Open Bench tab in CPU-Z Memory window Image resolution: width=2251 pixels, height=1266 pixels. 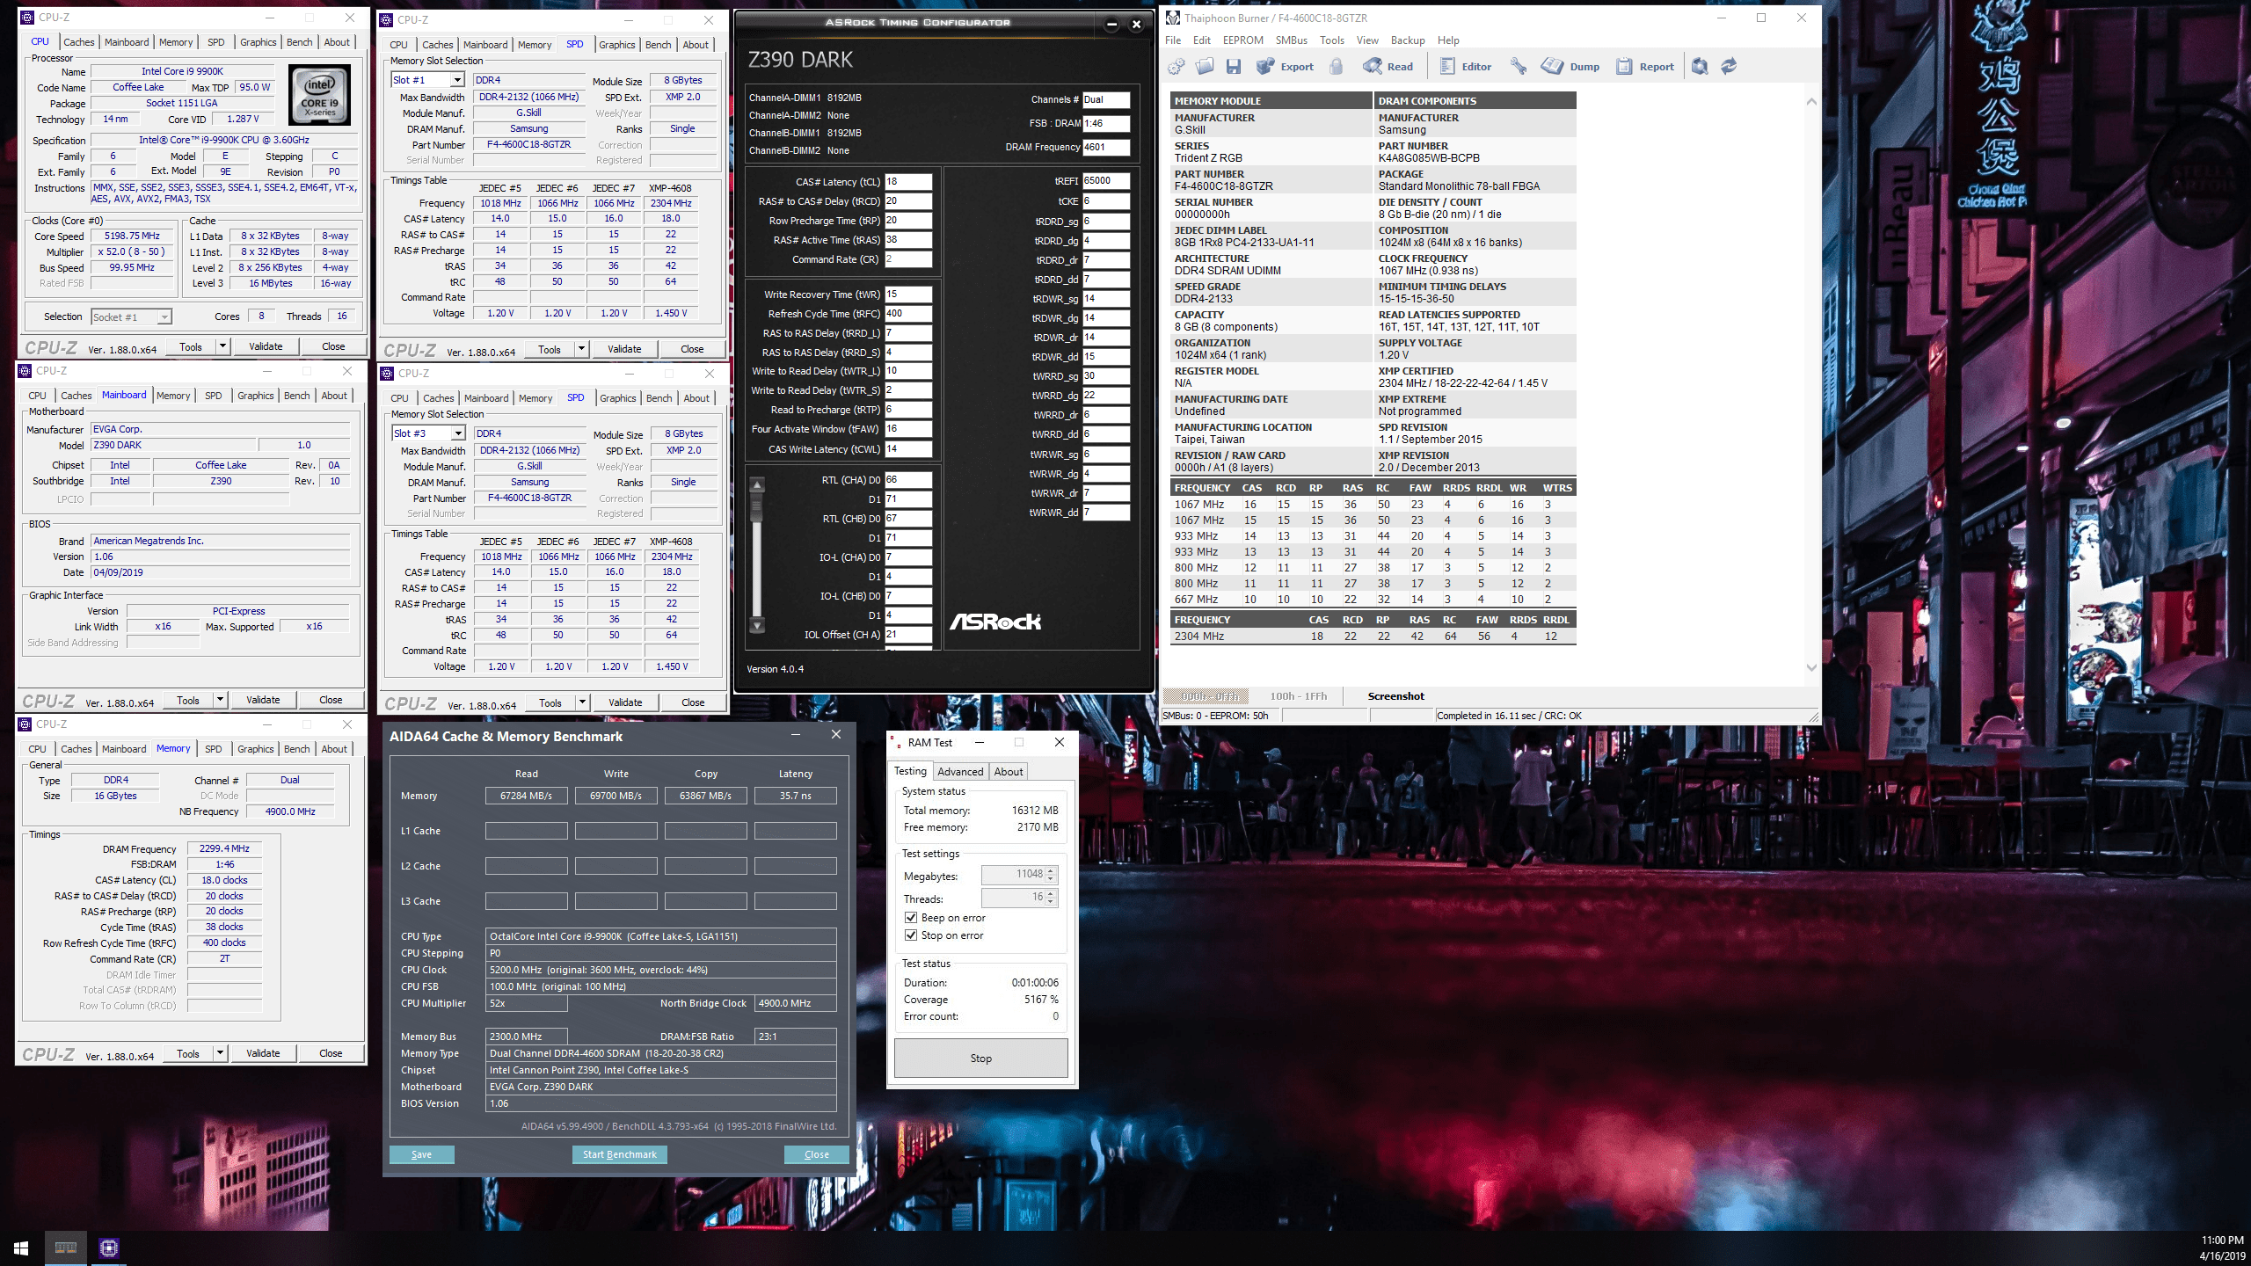297,749
